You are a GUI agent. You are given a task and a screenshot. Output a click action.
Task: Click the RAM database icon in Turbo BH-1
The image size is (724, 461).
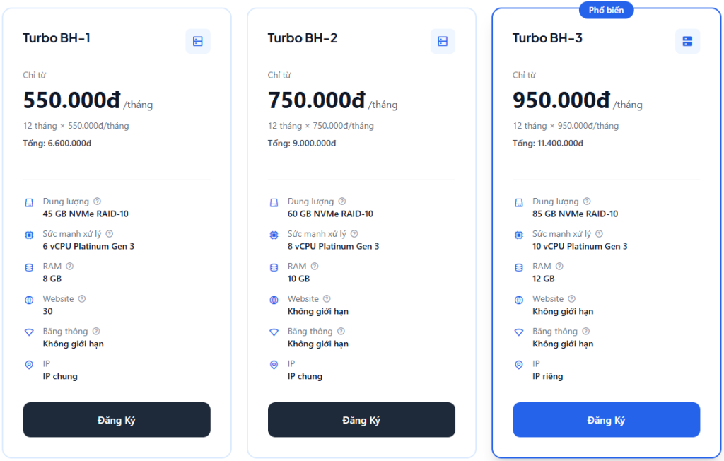coord(29,267)
